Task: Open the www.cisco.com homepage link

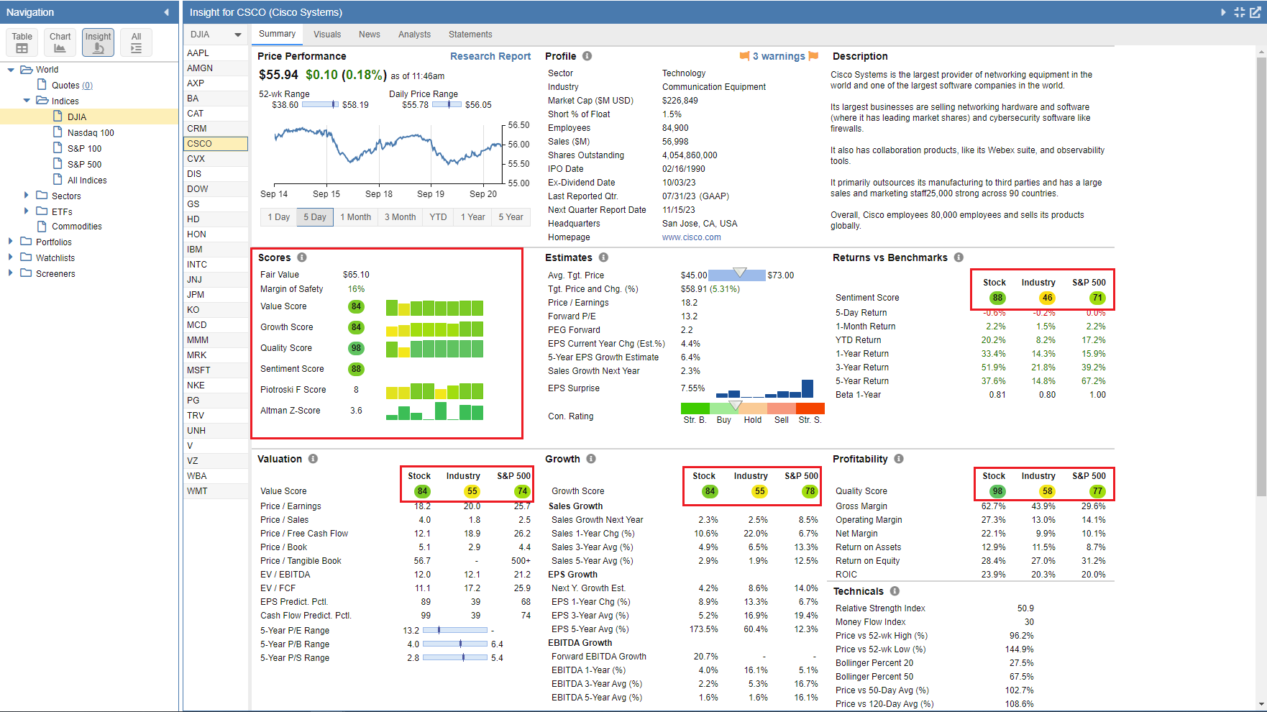Action: point(691,237)
